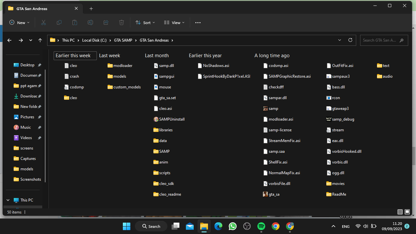Select the gta_sa application icon
This screenshot has height=234, width=416.
point(265,194)
